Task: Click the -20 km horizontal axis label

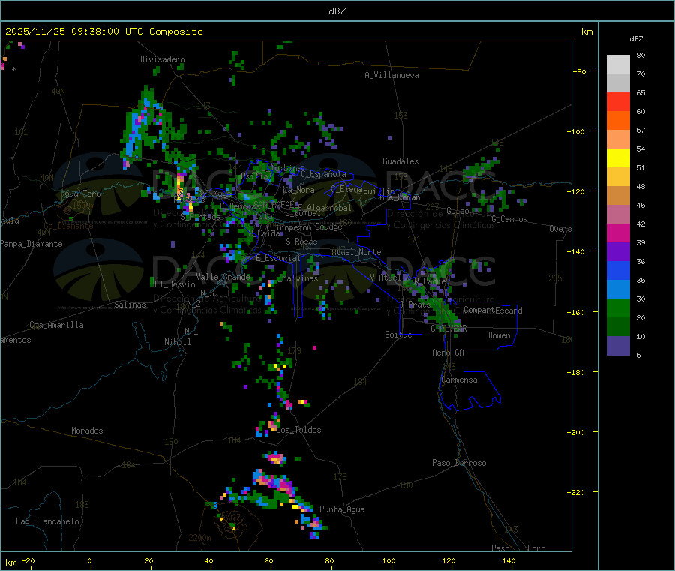Action: [x=28, y=560]
